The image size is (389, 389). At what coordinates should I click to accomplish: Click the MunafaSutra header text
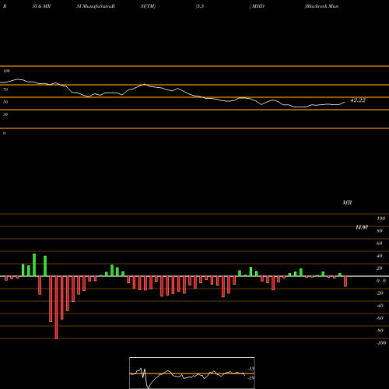[x=98, y=6]
